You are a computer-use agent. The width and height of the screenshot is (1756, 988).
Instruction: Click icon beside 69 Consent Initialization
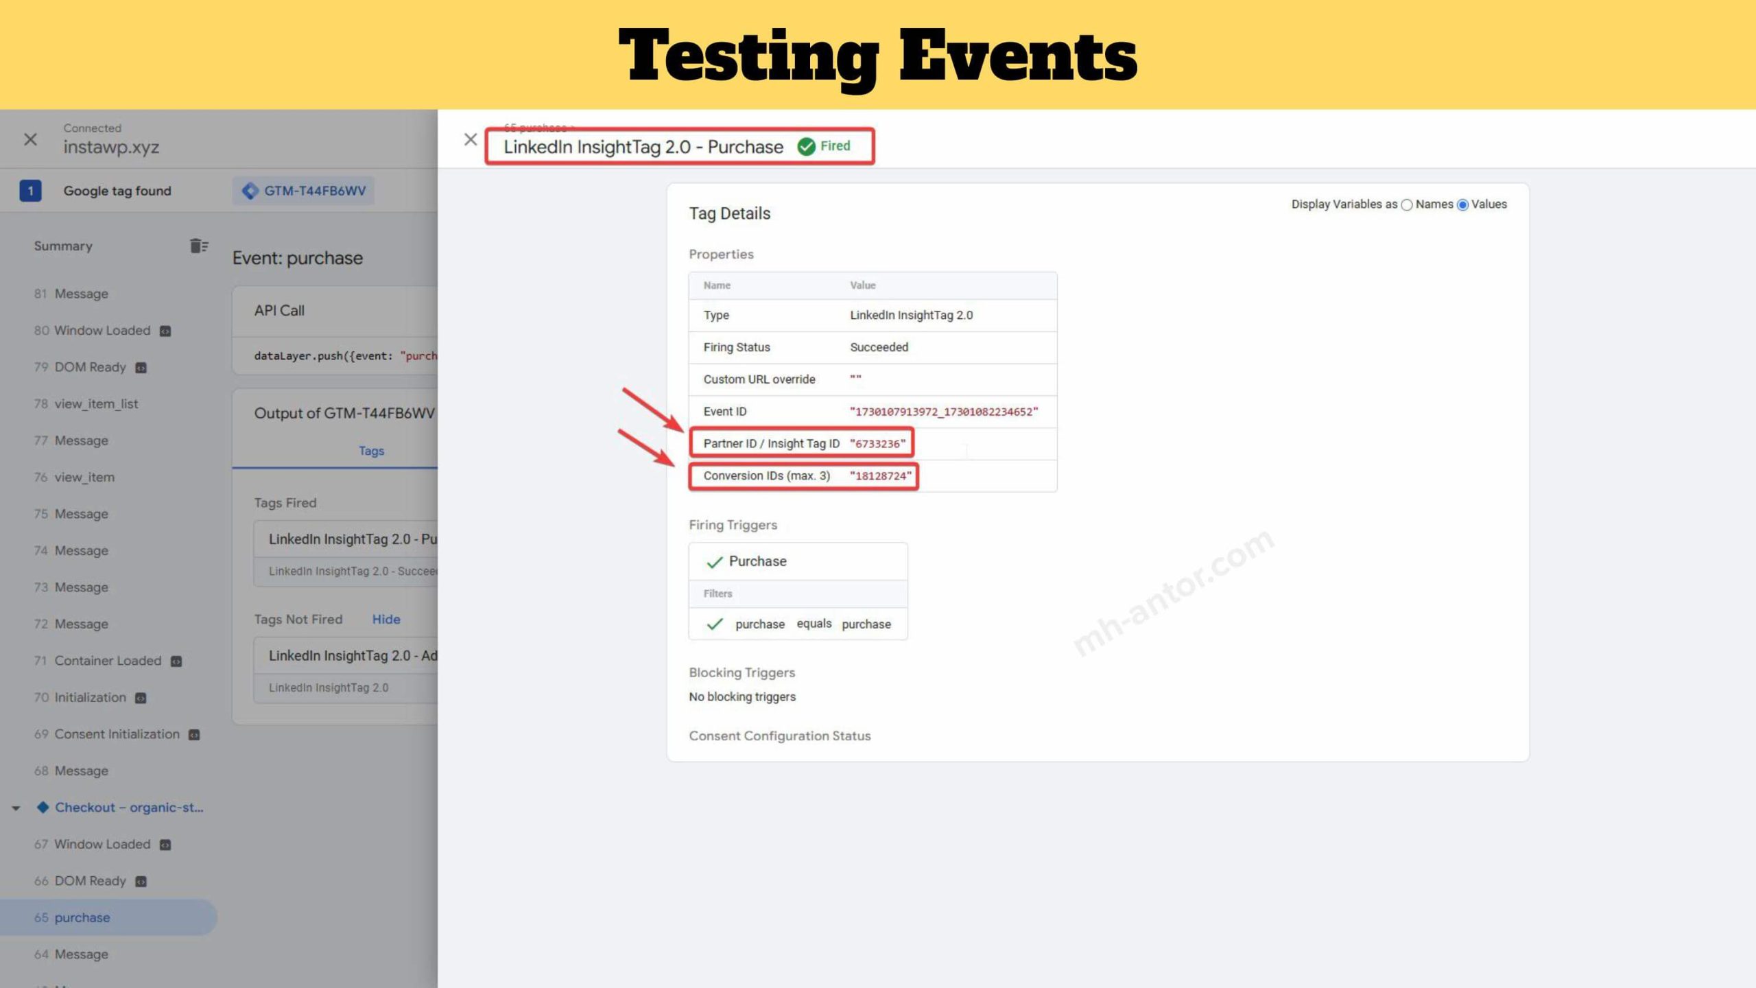click(194, 735)
